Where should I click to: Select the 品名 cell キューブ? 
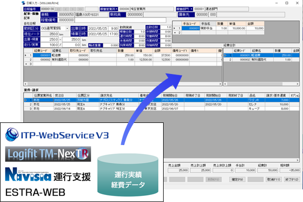[256, 109]
